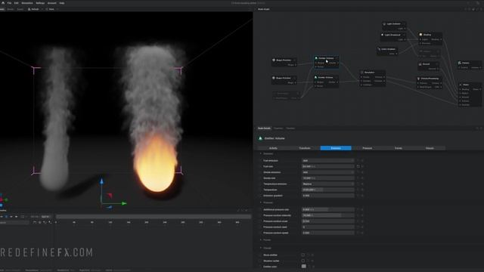484x272 pixels.
Task: Click the Pressure random seed field
Action: click(327, 227)
